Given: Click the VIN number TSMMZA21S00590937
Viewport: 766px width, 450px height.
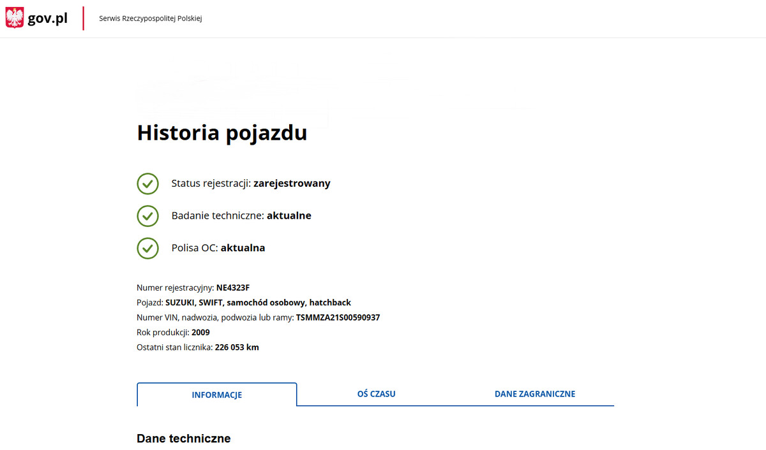Looking at the screenshot, I should tap(338, 317).
